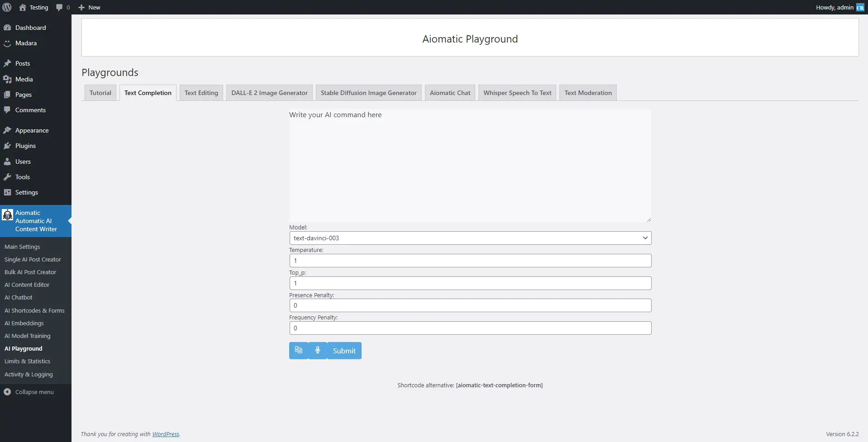This screenshot has height=442, width=868.
Task: Click the Testing site home icon
Action: click(x=23, y=7)
